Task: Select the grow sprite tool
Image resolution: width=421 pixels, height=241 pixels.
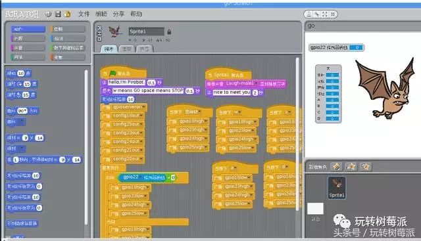Action: [325, 14]
